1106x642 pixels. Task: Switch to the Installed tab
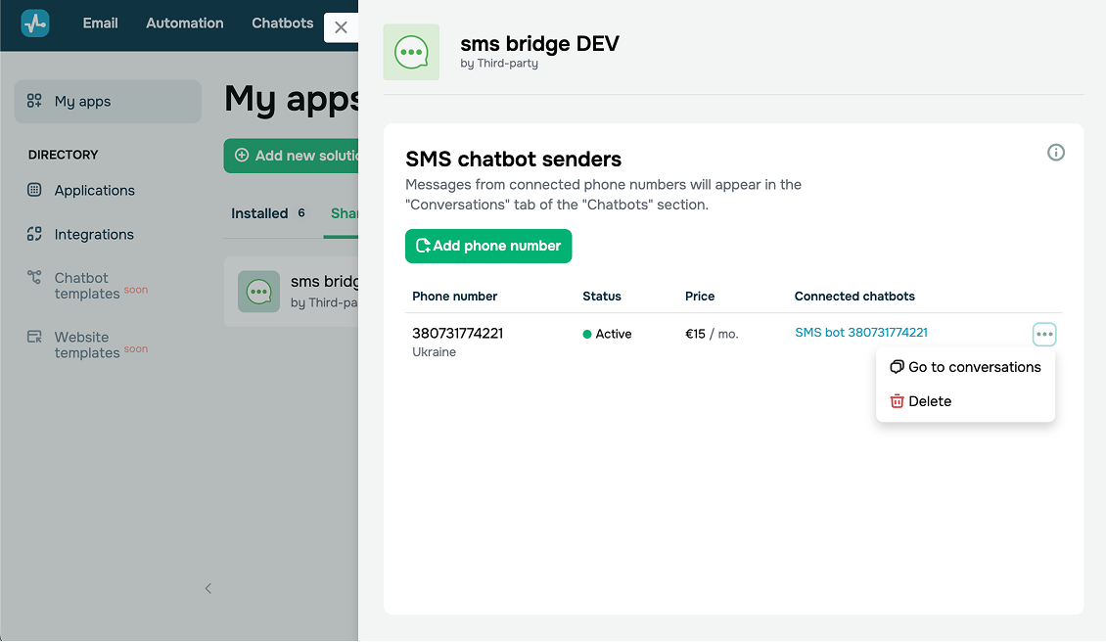[x=259, y=213]
